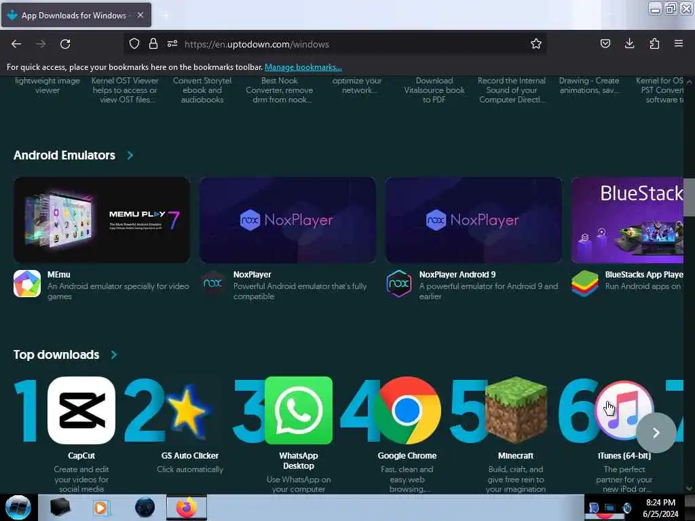Expand the Top downloads section arrow
The image size is (695, 521).
[x=114, y=354]
